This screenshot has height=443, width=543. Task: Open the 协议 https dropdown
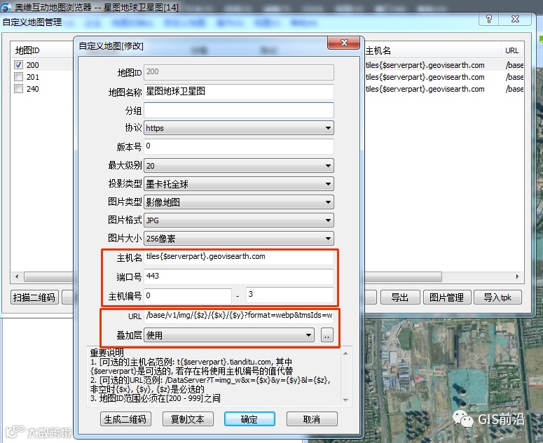(x=239, y=128)
